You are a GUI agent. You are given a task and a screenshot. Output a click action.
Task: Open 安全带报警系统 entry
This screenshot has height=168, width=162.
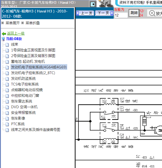[x=23, y=113]
